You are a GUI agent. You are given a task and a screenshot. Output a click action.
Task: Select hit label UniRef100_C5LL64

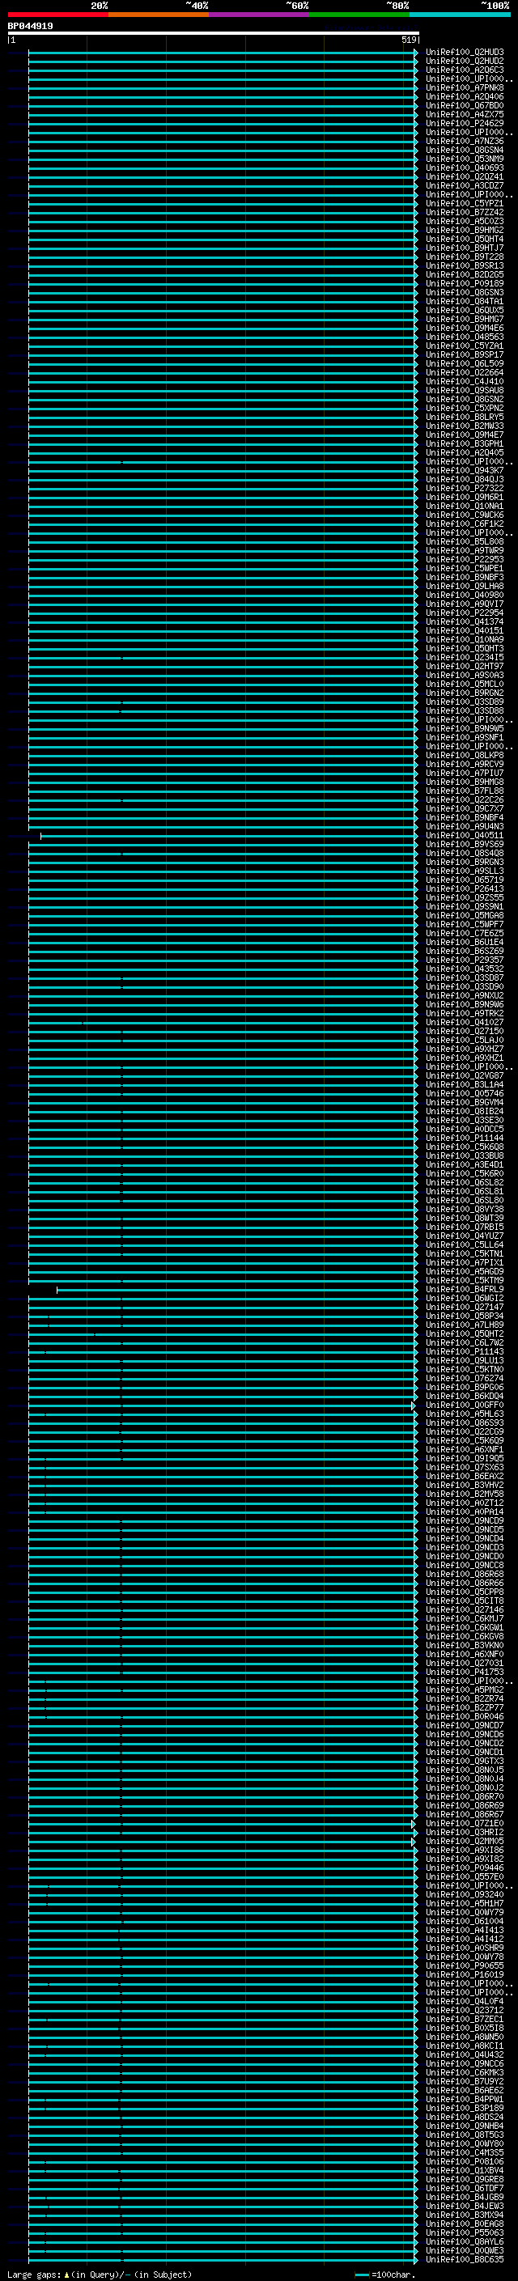tap(465, 1244)
